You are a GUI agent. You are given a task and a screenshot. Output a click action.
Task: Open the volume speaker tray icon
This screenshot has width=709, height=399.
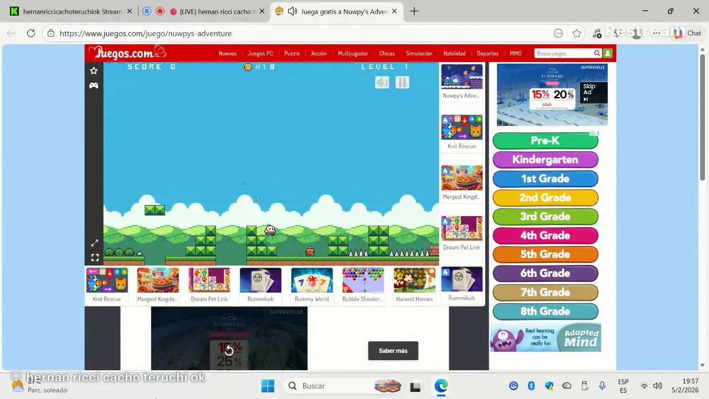(x=657, y=386)
